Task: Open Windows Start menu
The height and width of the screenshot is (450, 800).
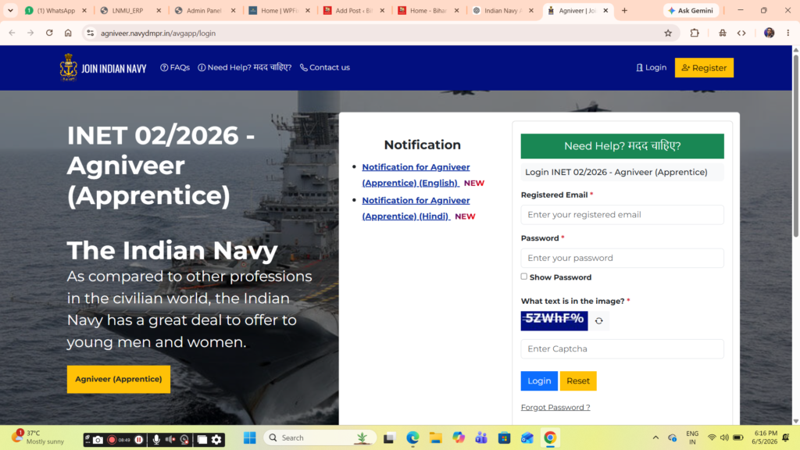Action: click(x=249, y=437)
